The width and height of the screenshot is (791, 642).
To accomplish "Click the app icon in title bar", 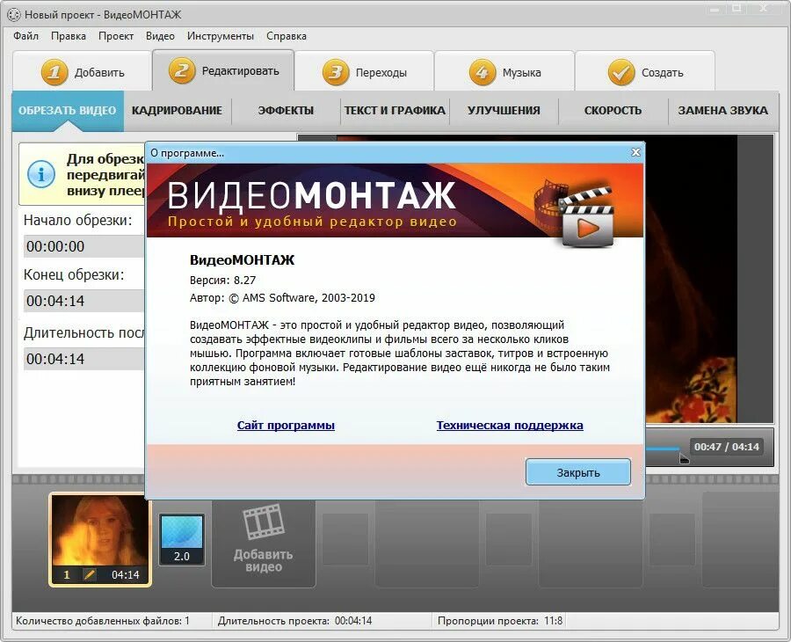I will coord(13,15).
